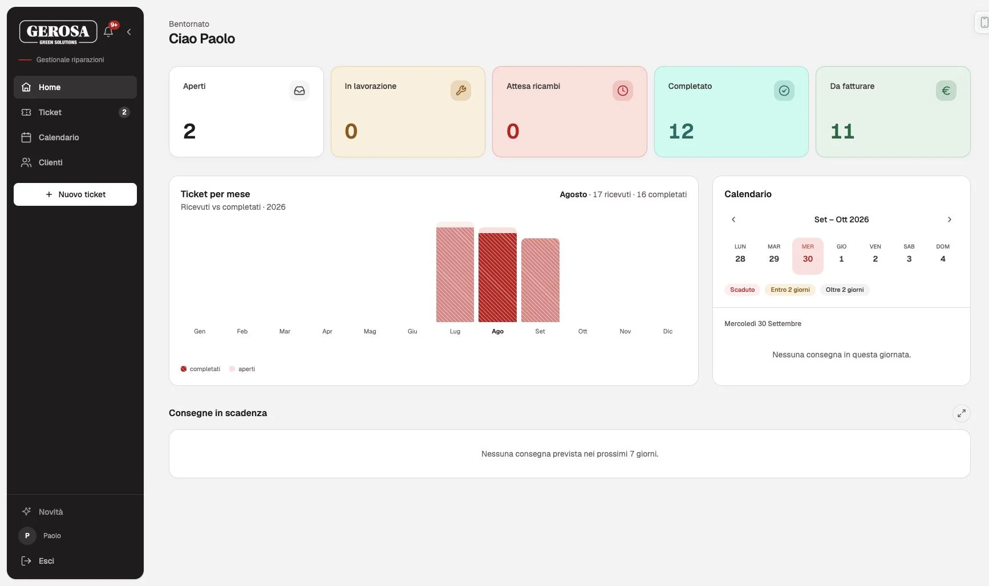Click the Gerosa Green Solutions logo

58,32
